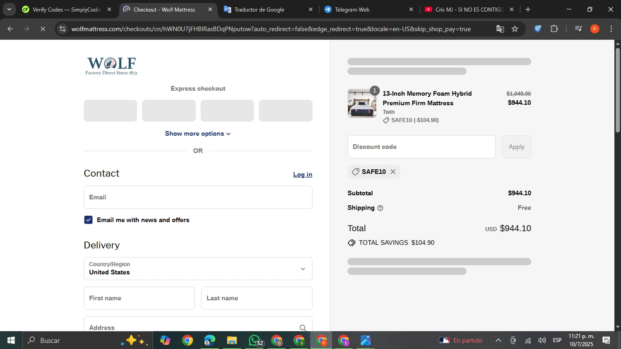The width and height of the screenshot is (621, 349).
Task: Switch to the Cris MJ YouTube tab
Action: pos(469,9)
